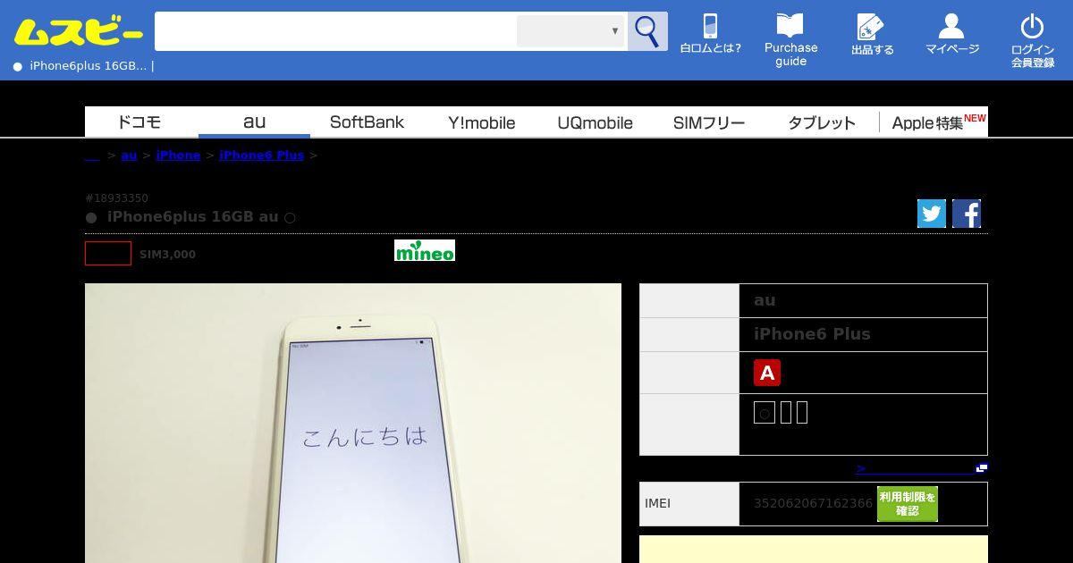
Task: Open the Apple特集 NEW tab
Action: coord(934,122)
